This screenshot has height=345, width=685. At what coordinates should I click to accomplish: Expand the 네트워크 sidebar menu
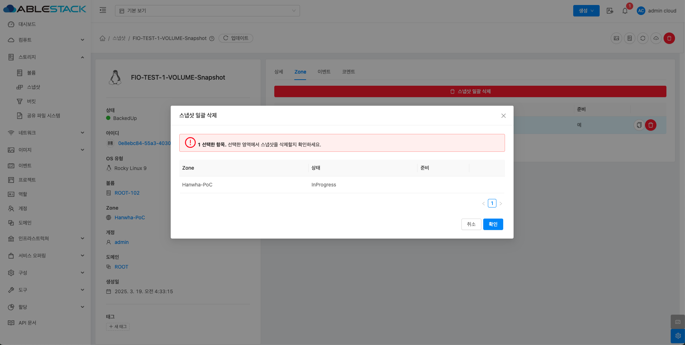46,133
